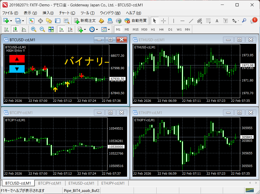Viewport: 260px width, 194px height.
Task: Open the Terminal panel icon
Action: click(58, 21)
